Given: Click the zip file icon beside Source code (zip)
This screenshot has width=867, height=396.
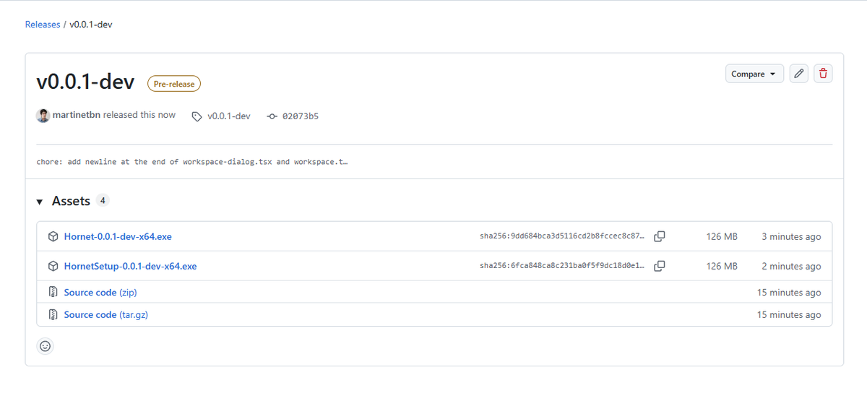Looking at the screenshot, I should pyautogui.click(x=53, y=293).
